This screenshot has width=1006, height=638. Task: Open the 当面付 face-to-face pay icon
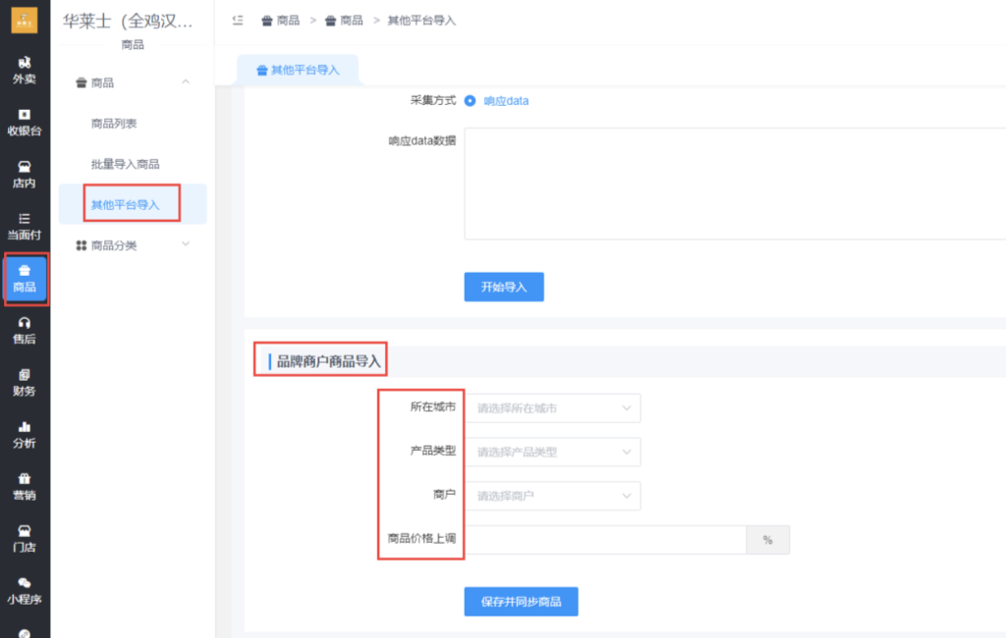tap(25, 226)
